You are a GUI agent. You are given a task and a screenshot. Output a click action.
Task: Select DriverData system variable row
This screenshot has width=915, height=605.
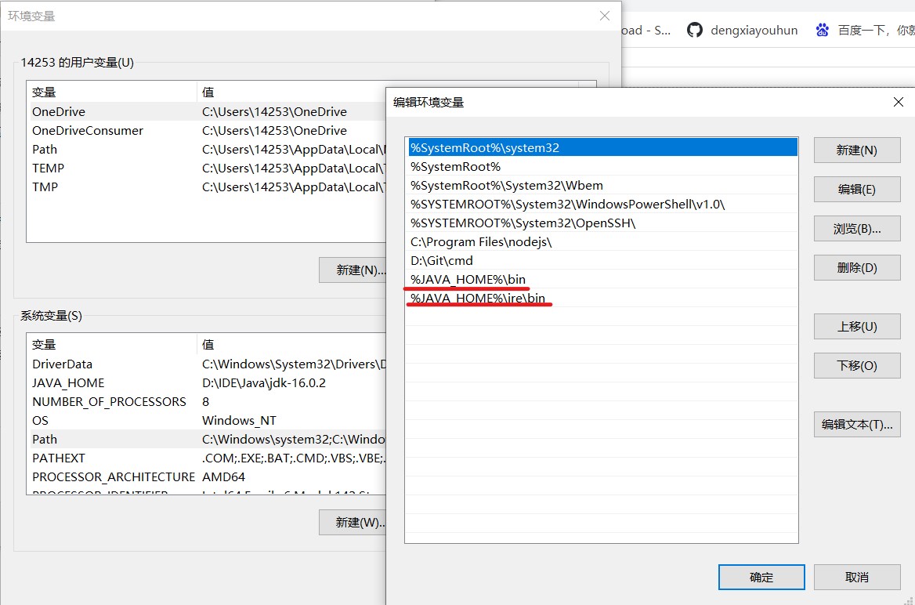207,364
